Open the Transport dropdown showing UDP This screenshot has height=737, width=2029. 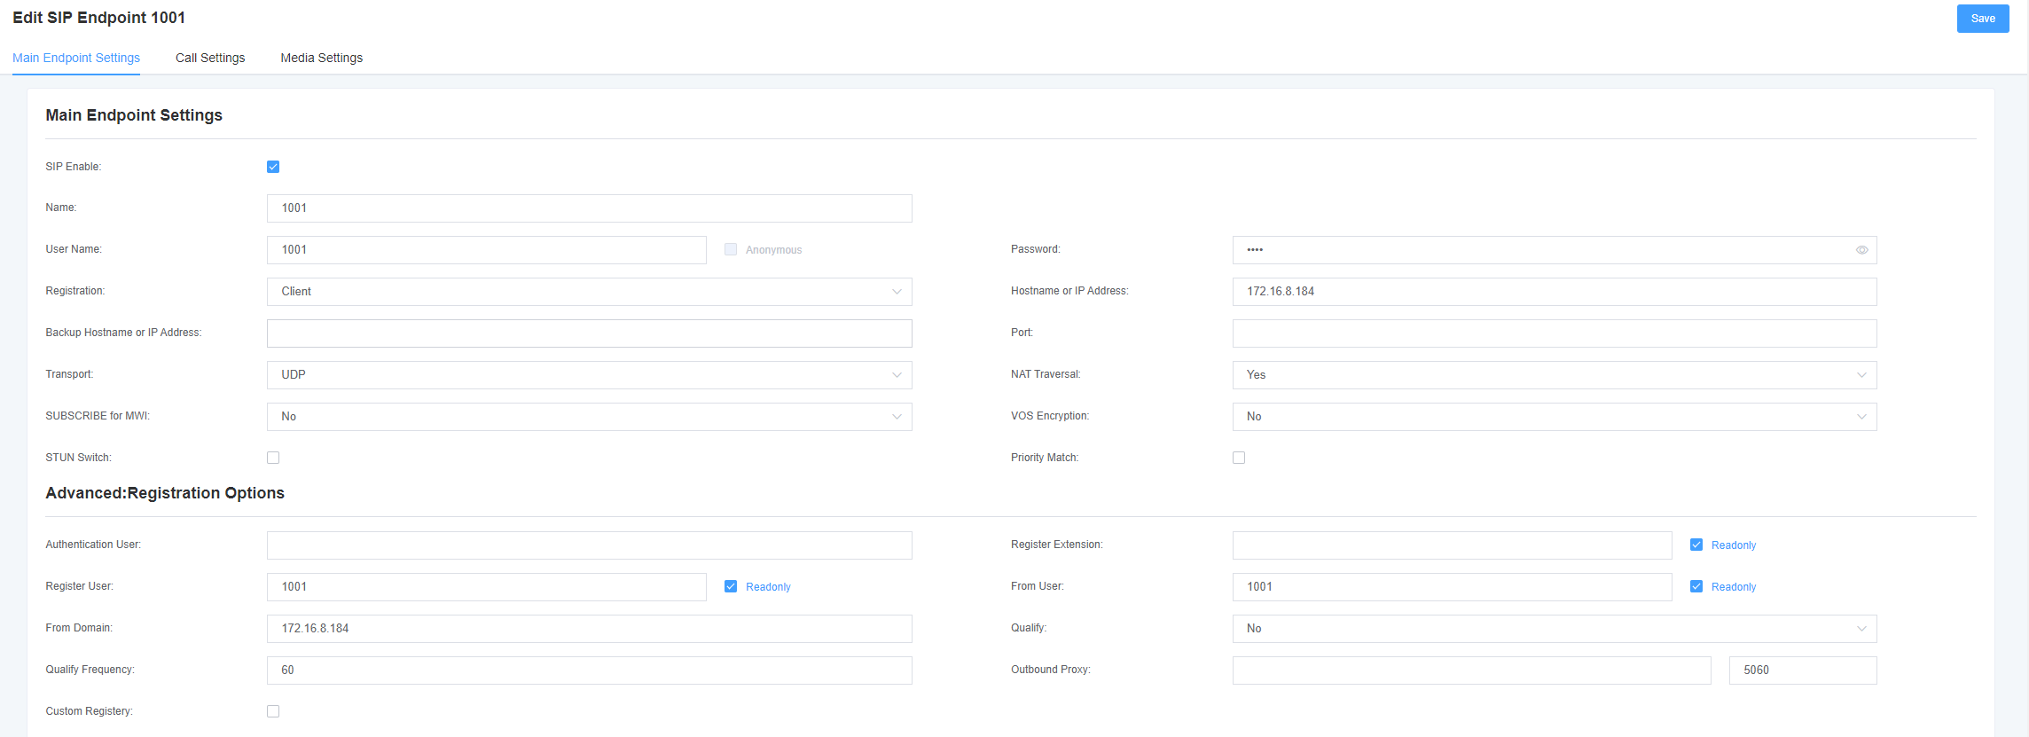(589, 375)
